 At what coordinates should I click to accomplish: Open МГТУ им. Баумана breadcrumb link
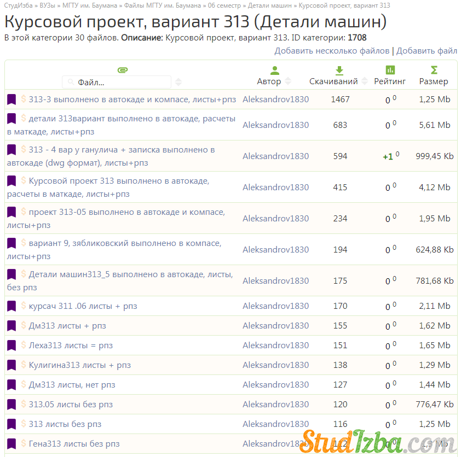(90, 5)
